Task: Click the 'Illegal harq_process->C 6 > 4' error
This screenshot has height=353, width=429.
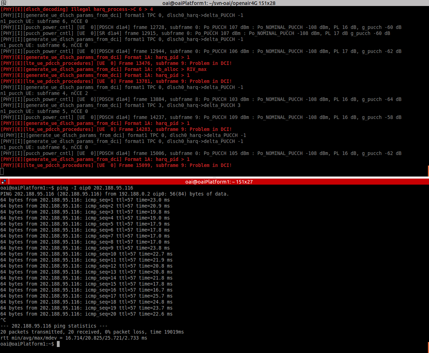Action: click(77, 9)
